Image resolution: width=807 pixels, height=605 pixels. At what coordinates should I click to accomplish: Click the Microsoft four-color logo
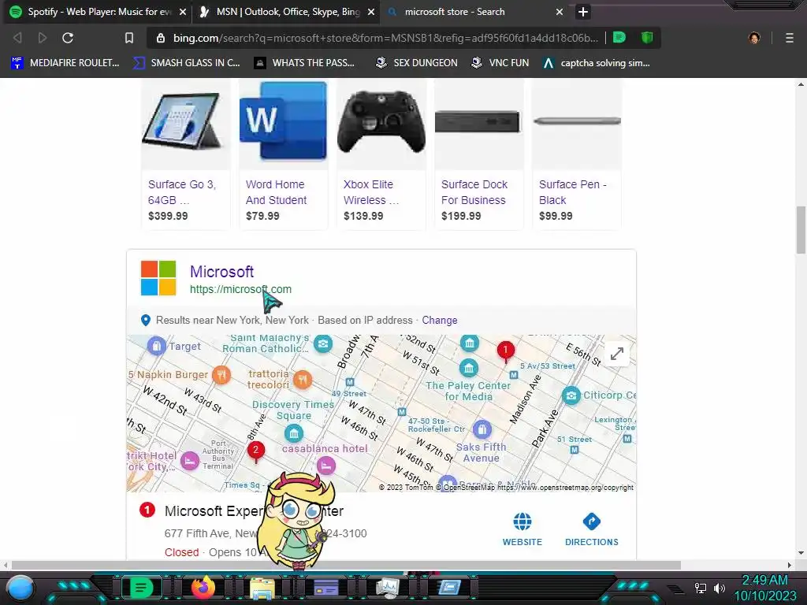[x=158, y=278]
